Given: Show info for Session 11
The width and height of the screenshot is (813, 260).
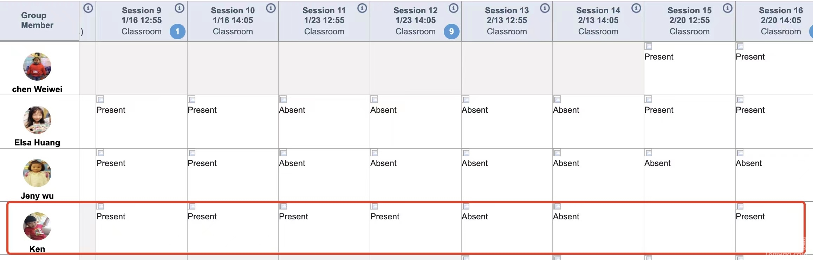Looking at the screenshot, I should 362,8.
